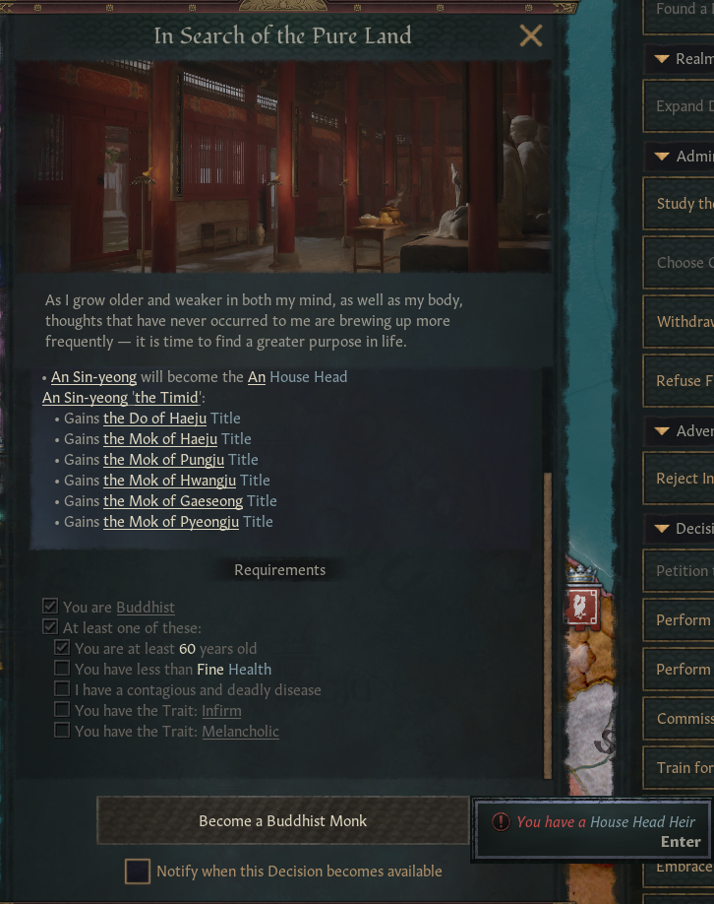The width and height of the screenshot is (714, 904).
Task: Collapse the Adventure section arrow
Action: 662,430
